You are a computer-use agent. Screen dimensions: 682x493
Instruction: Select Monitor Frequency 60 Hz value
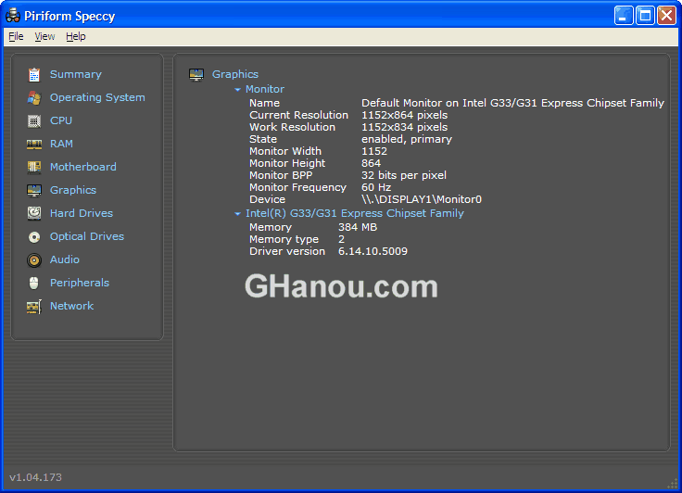click(x=376, y=187)
